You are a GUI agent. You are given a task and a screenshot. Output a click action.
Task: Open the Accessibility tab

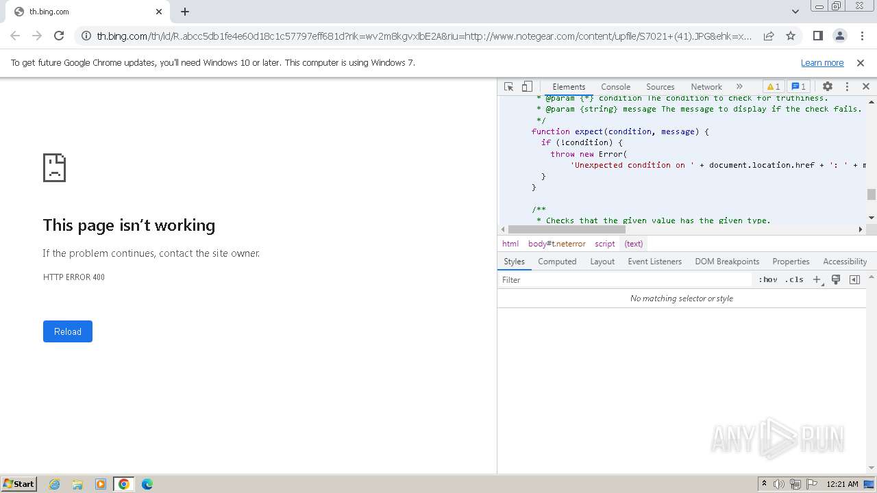pyautogui.click(x=845, y=262)
